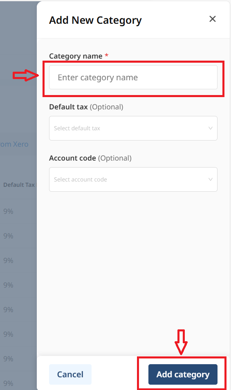Click the red arrow pointing at category name

(x=26, y=75)
